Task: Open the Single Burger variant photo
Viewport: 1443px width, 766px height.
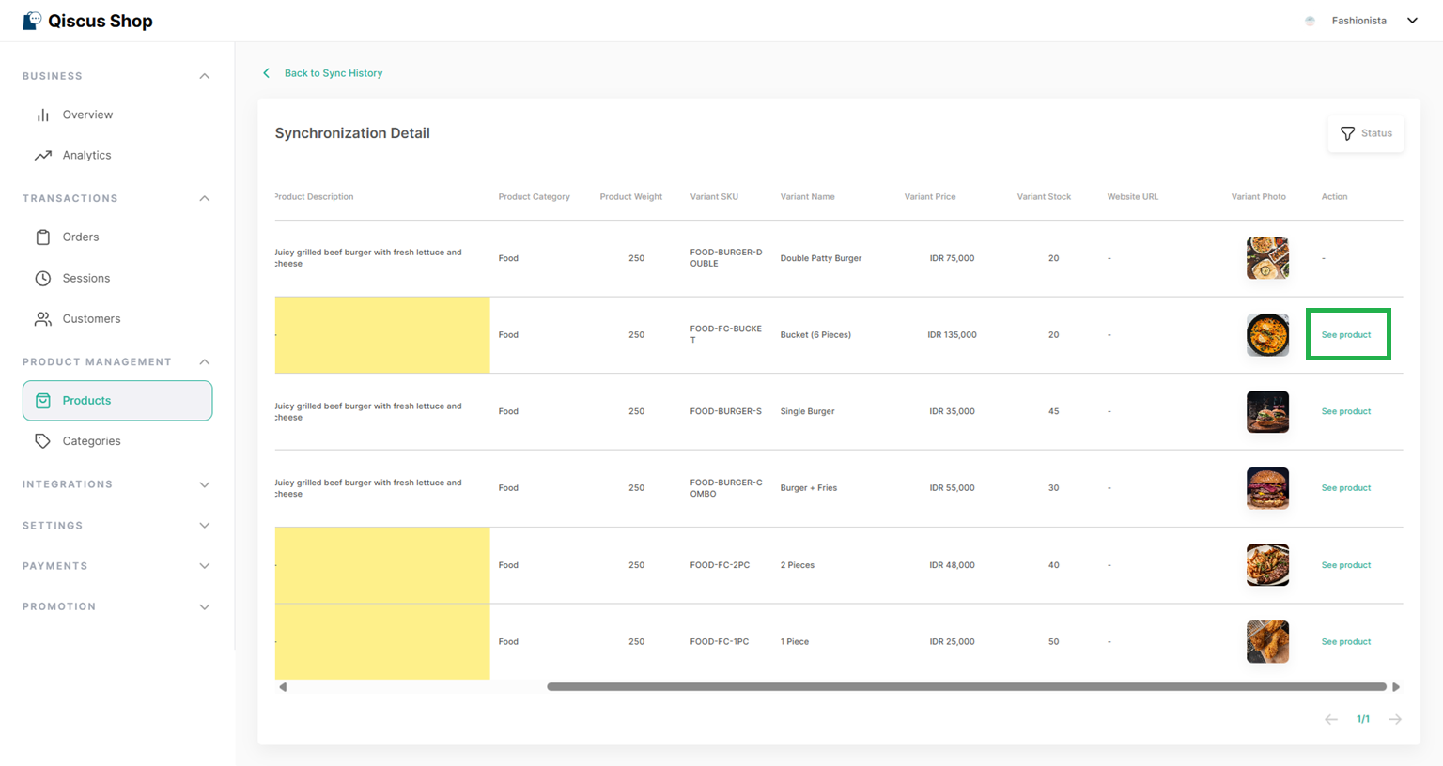Action: click(x=1267, y=411)
